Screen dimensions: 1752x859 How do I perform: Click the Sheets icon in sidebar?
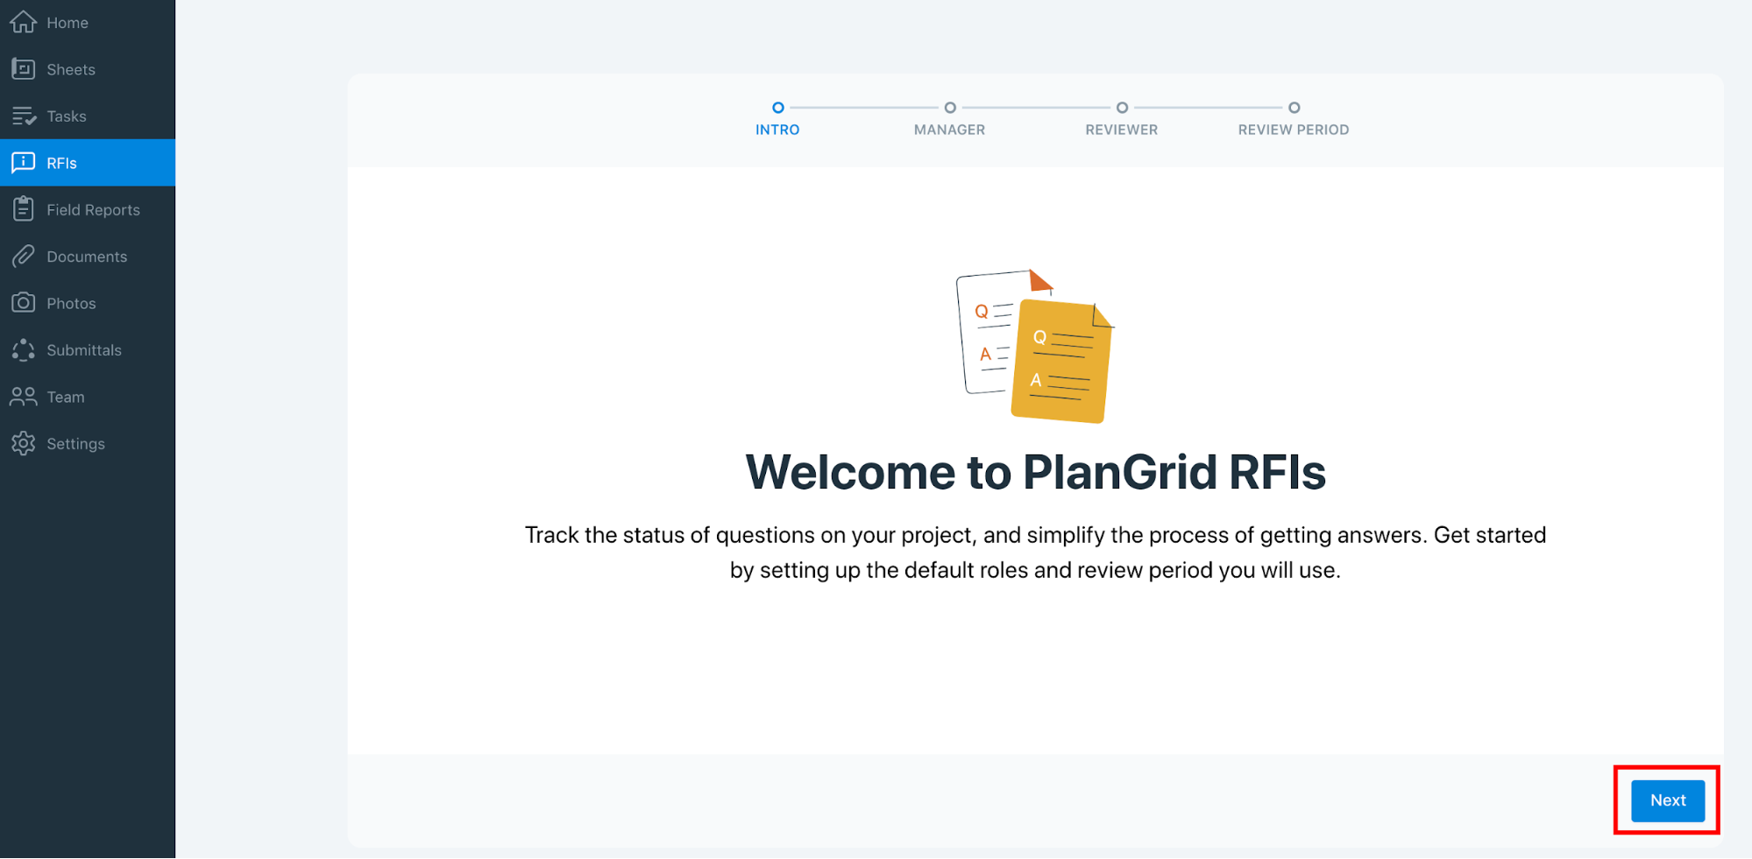[24, 69]
